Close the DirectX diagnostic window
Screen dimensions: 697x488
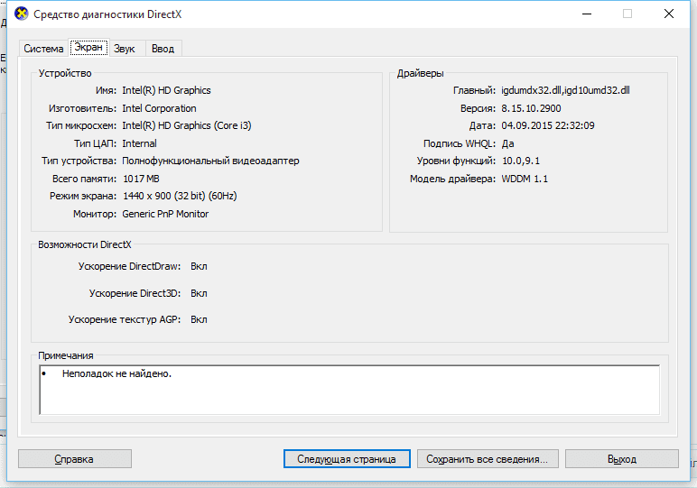[668, 14]
